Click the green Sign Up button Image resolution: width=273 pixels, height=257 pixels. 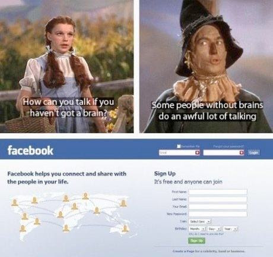[x=196, y=241]
